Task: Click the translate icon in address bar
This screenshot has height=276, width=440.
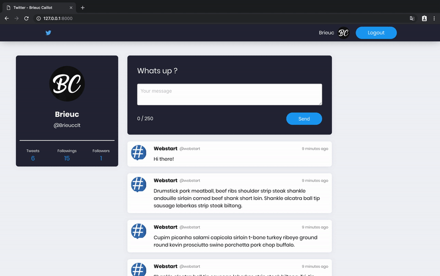Action: click(x=412, y=18)
